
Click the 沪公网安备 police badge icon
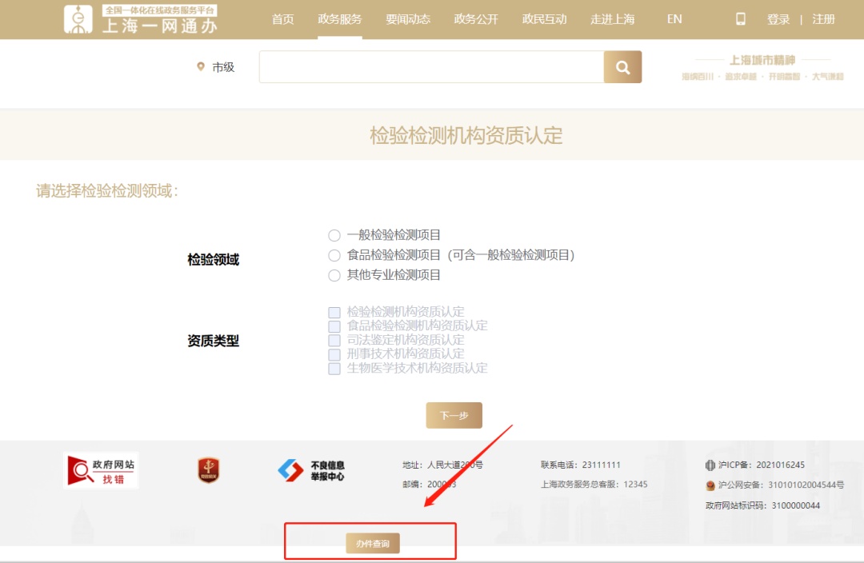tap(710, 485)
